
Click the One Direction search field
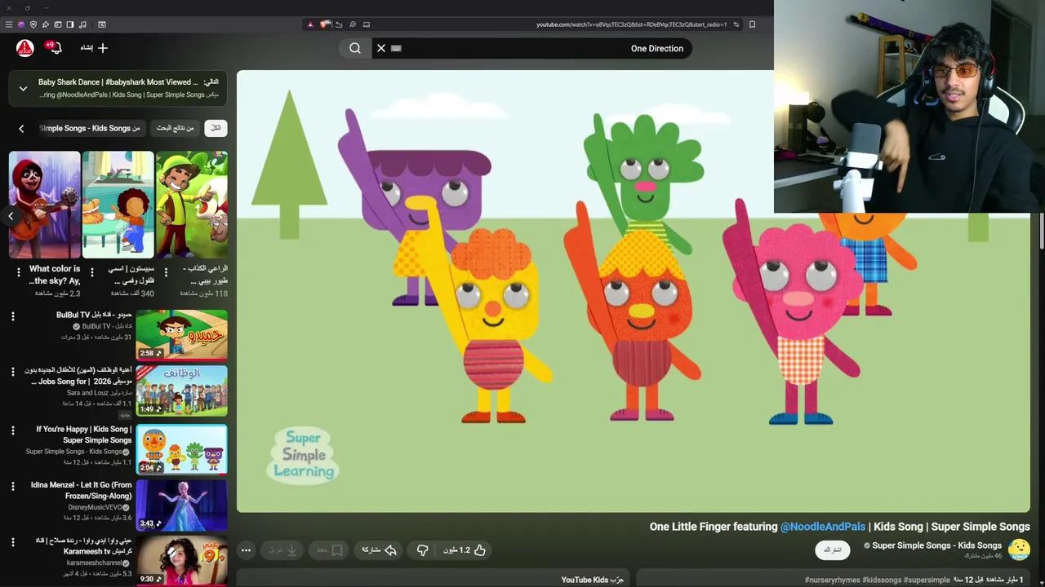coord(531,48)
